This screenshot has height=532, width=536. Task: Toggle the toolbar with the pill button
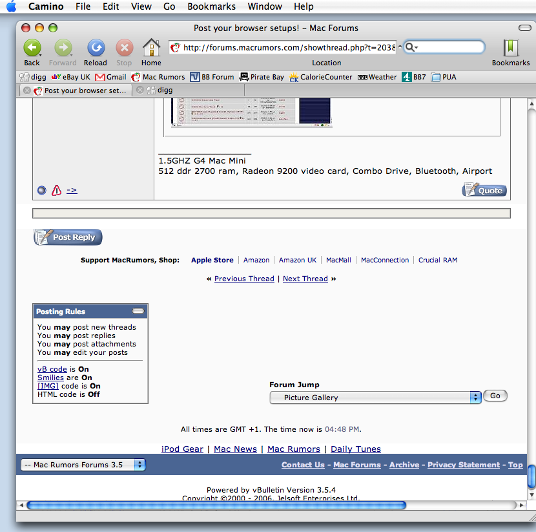(x=525, y=28)
